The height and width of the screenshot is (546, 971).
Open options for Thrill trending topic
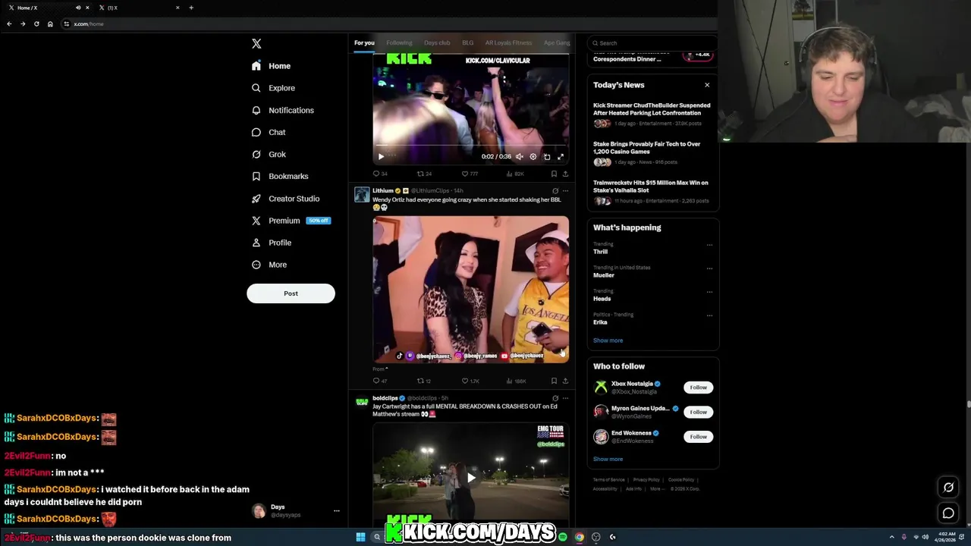coord(709,245)
